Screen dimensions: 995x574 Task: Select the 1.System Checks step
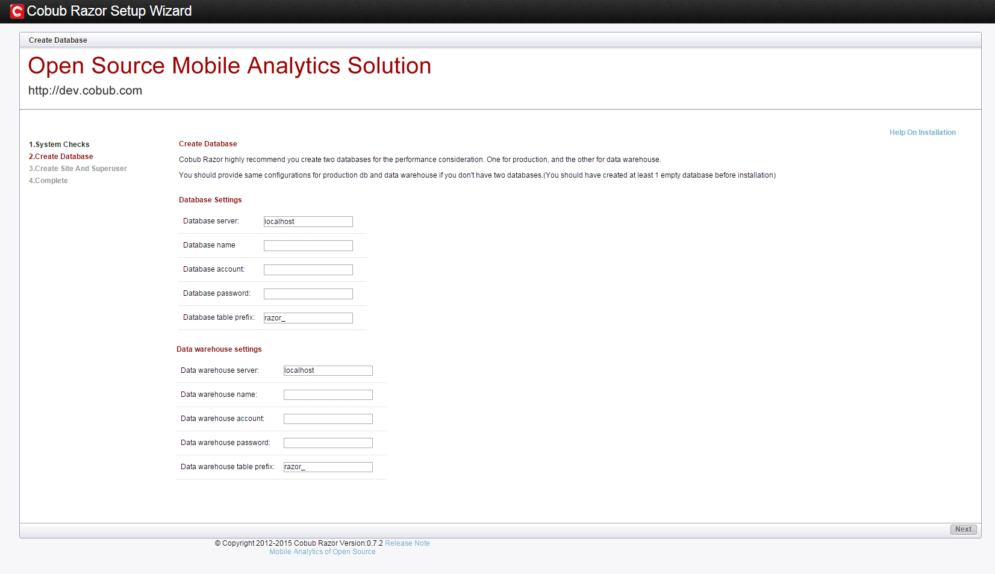(x=59, y=145)
